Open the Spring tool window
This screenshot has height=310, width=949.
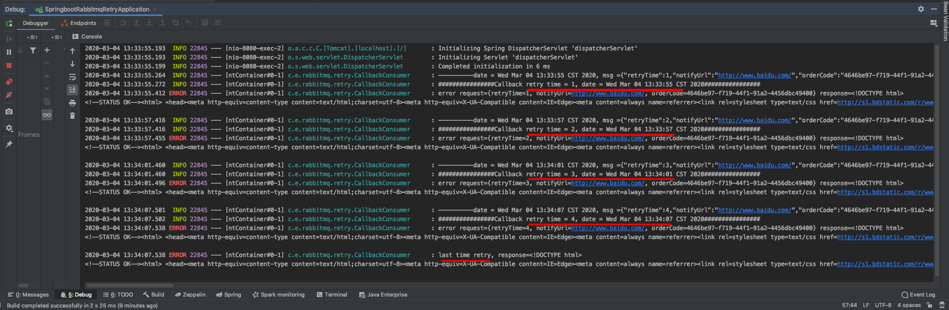pos(228,295)
